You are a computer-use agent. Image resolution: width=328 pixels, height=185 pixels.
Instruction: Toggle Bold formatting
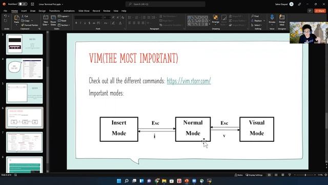pyautogui.click(x=76, y=23)
